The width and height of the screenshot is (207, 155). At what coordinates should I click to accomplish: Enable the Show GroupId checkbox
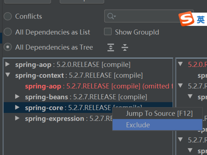pos(108,31)
